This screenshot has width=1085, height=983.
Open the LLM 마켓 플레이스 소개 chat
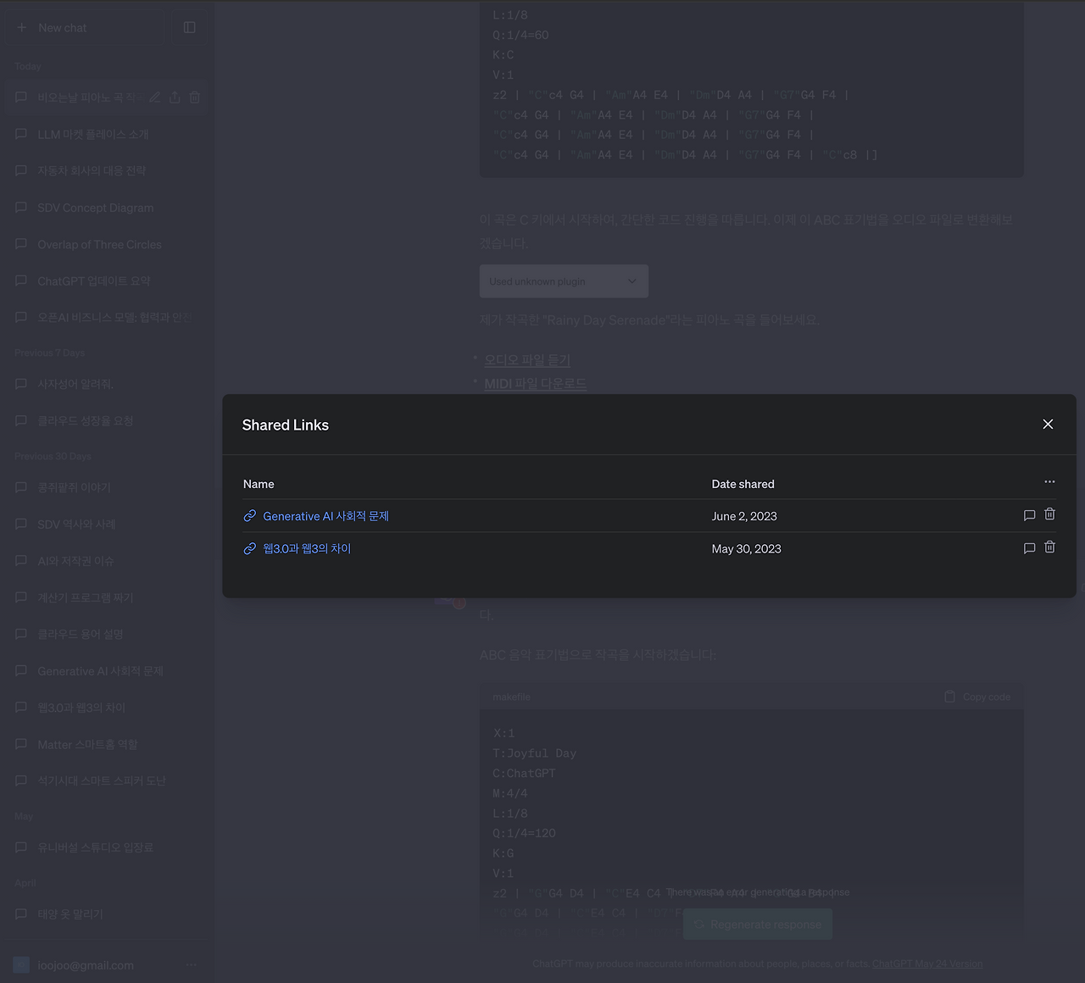105,134
